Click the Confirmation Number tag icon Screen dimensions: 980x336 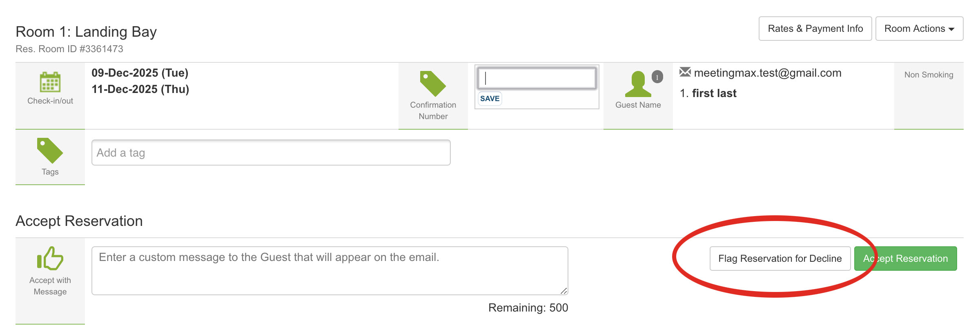click(433, 84)
